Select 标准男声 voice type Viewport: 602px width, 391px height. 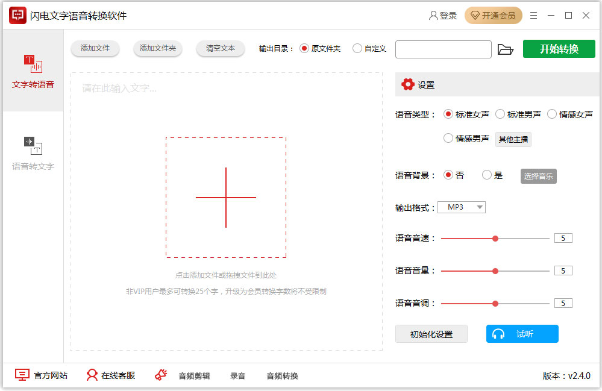click(x=500, y=114)
